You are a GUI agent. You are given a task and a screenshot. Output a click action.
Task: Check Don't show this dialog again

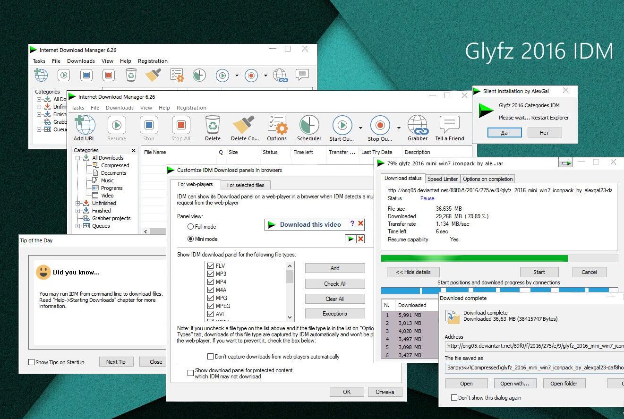tap(454, 398)
